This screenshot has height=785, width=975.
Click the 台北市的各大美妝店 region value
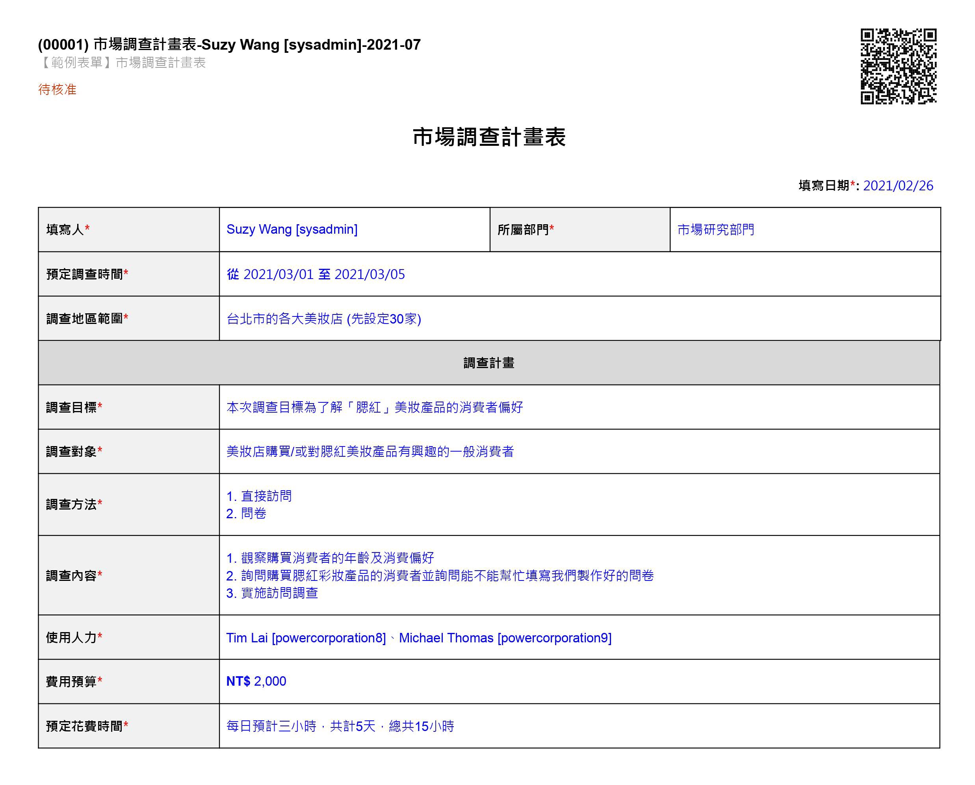pyautogui.click(x=324, y=319)
